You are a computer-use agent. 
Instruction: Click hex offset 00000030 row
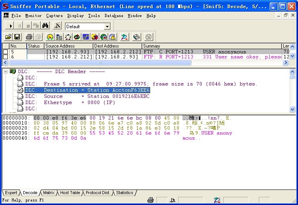click(x=118, y=133)
